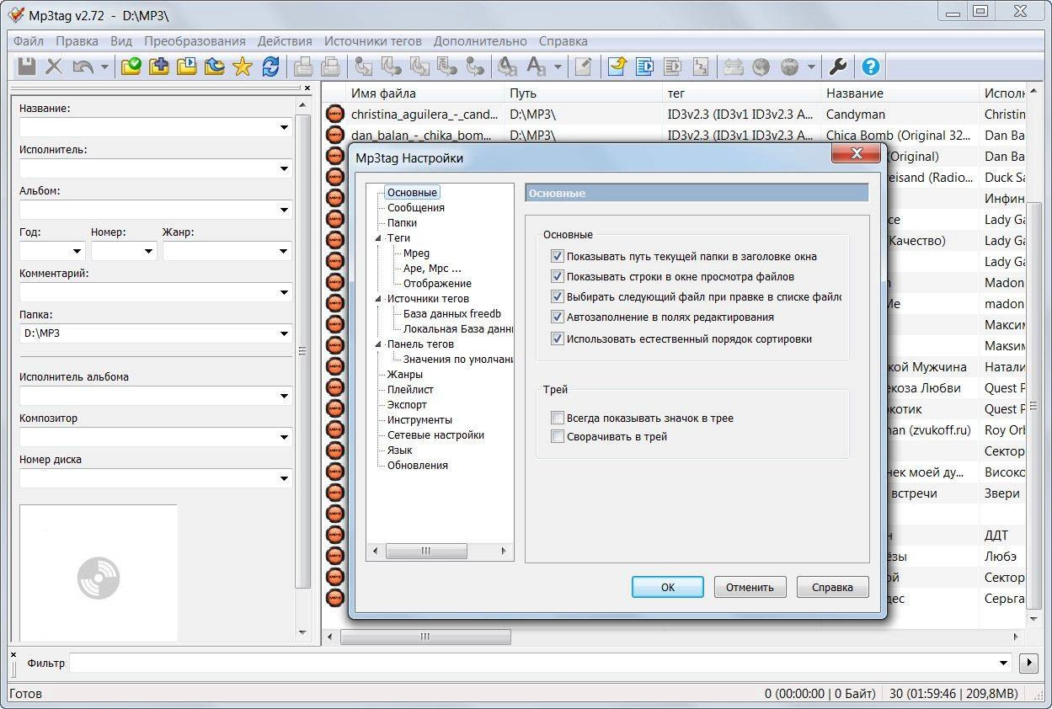
Task: Collapse the Теги tree node arrow
Action: 379,238
